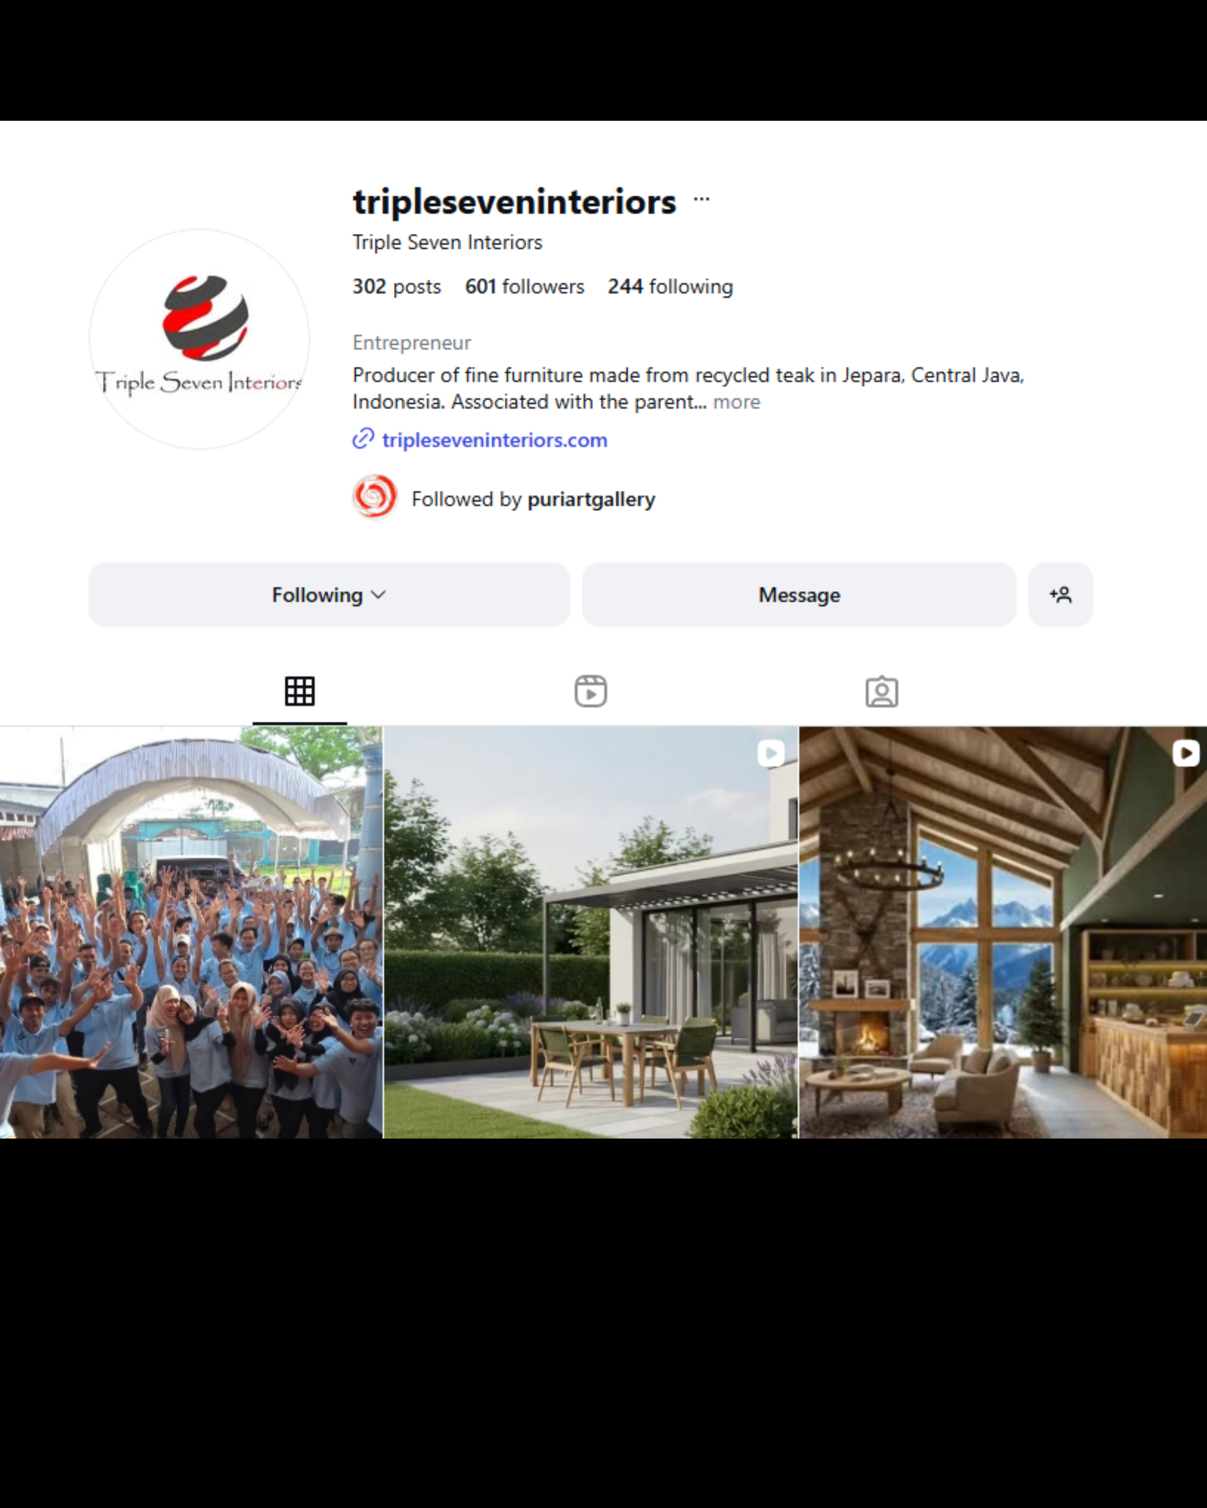This screenshot has height=1508, width=1207.
Task: Click the link icon beside the website URL
Action: coord(363,439)
